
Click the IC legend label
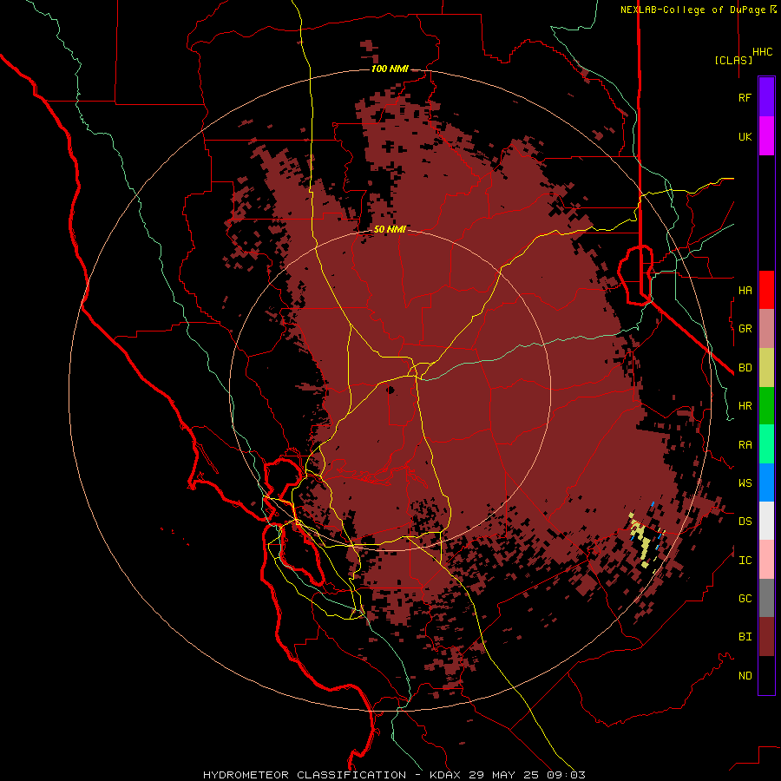[745, 561]
